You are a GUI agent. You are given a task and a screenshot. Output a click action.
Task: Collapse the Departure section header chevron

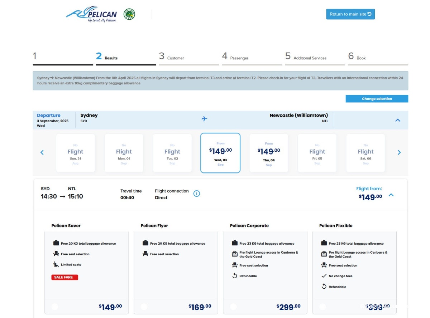pyautogui.click(x=397, y=120)
